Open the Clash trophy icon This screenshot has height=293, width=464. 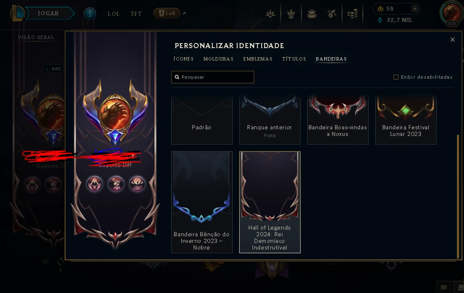point(291,14)
